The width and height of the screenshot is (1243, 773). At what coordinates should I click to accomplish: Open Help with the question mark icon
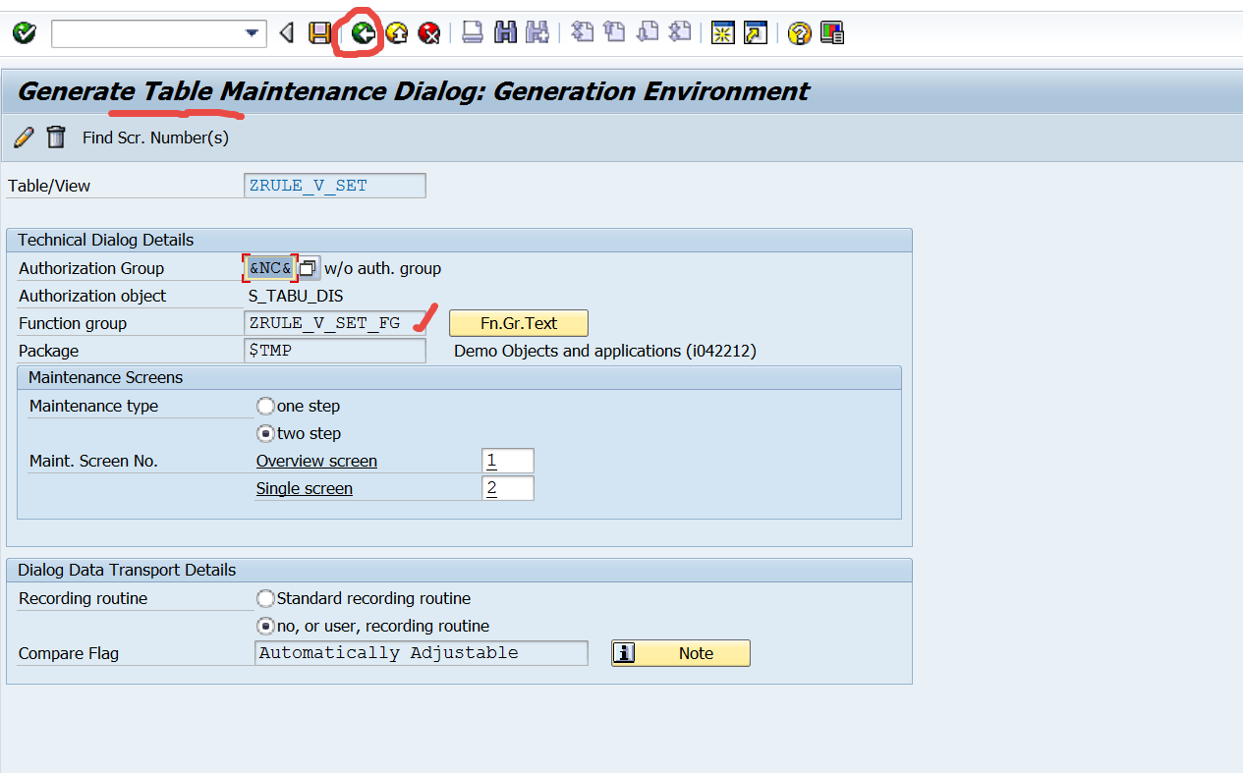[800, 33]
